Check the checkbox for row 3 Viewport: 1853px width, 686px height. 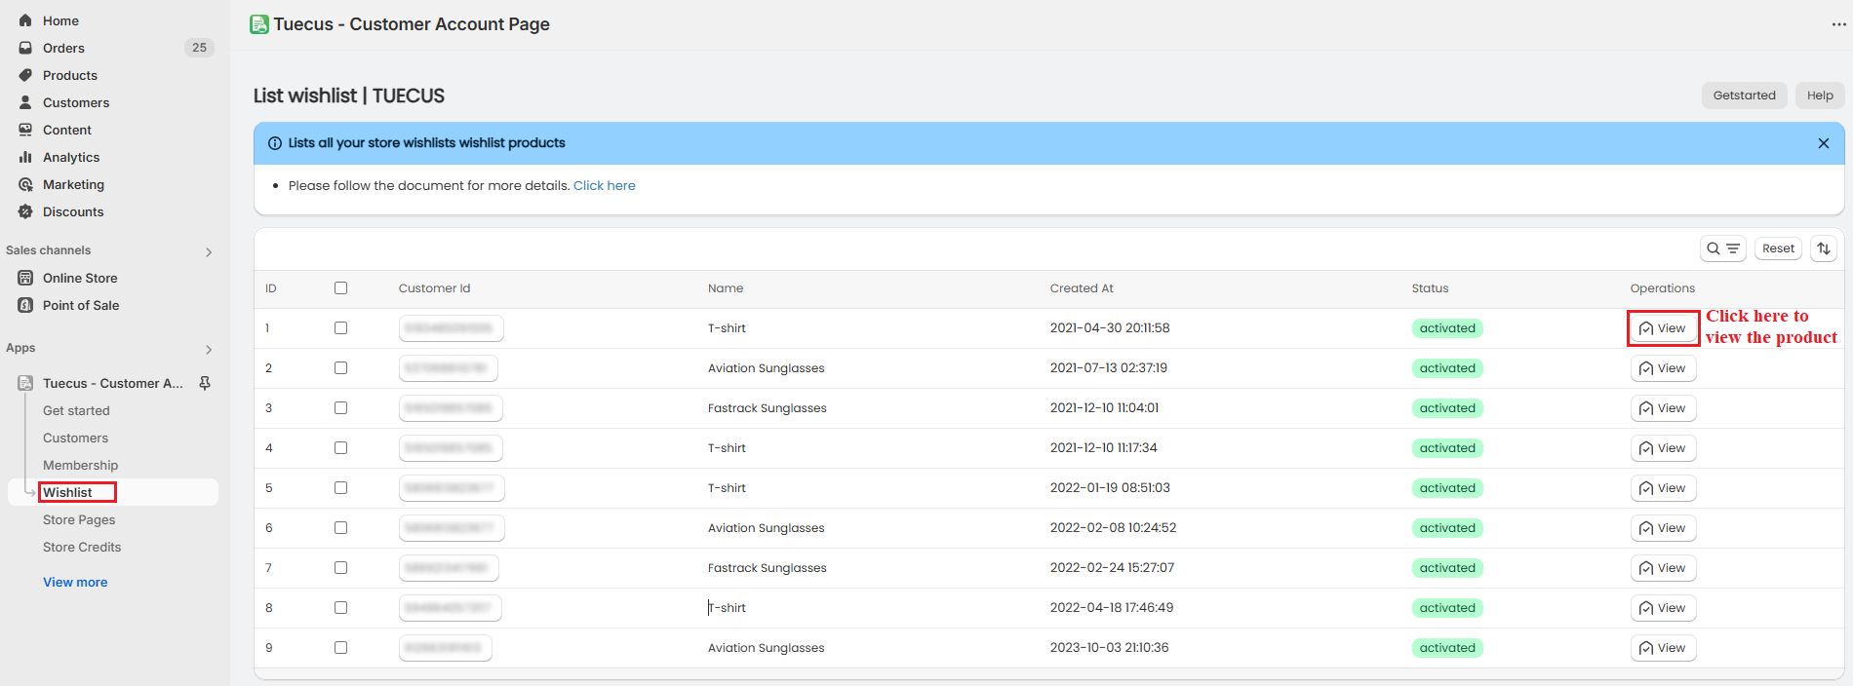(340, 408)
